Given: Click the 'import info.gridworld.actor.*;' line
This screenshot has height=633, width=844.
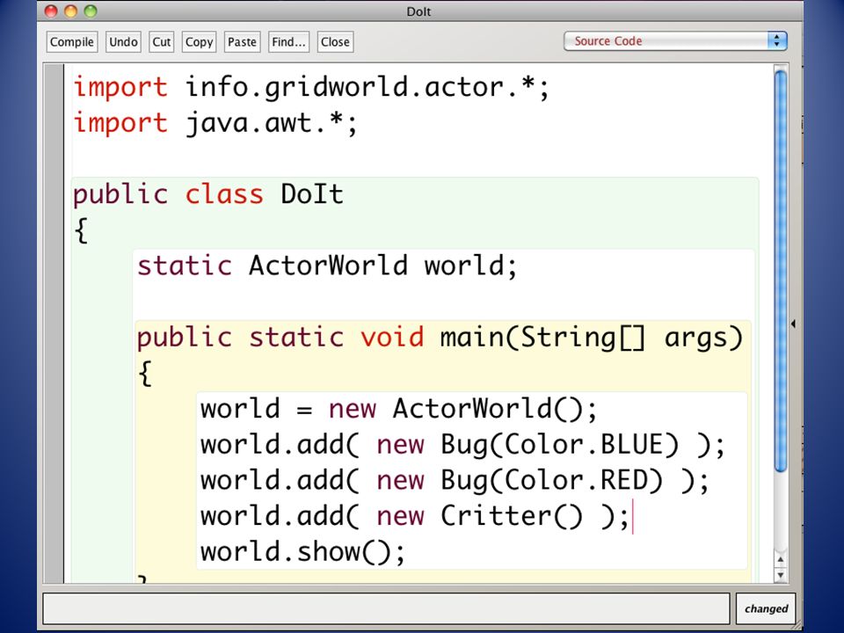Looking at the screenshot, I should (x=311, y=87).
